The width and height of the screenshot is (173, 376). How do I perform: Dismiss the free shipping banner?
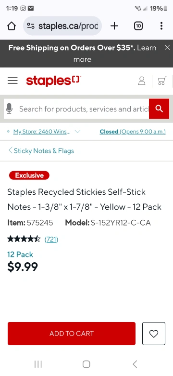coord(167,47)
